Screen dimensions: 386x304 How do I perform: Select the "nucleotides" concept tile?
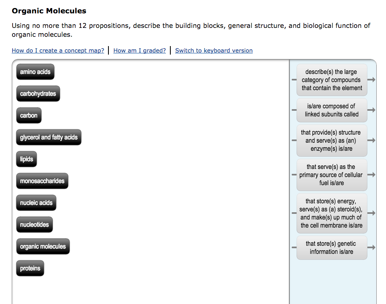pyautogui.click(x=34, y=224)
